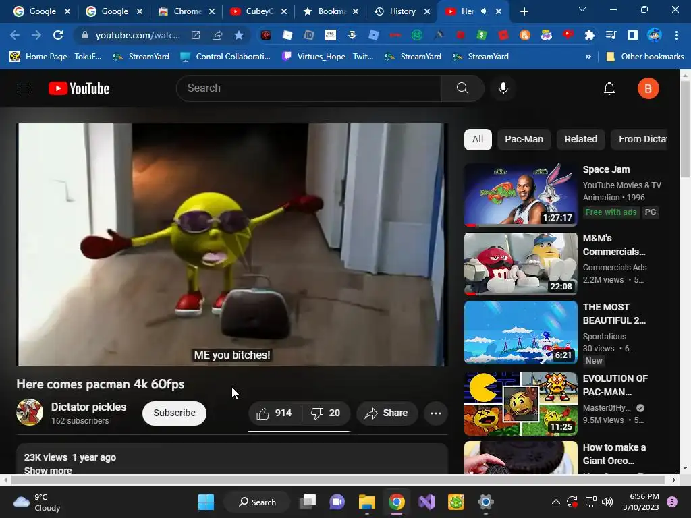Open media controls in toolbar
This screenshot has height=518, width=691.
pos(611,35)
